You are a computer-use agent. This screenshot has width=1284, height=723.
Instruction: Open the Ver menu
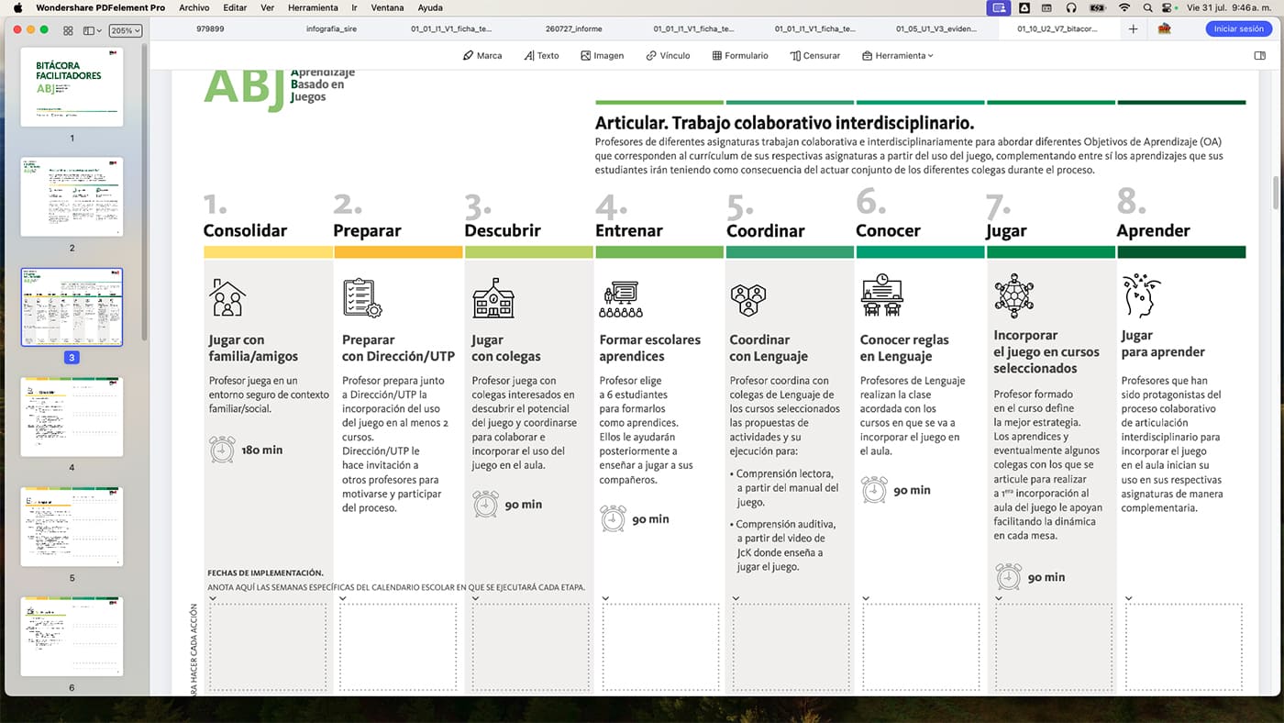267,7
